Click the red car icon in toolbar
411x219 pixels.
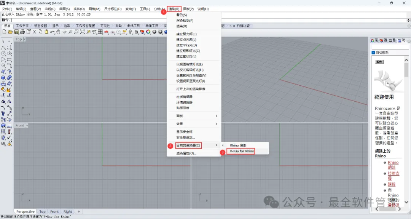(106, 32)
